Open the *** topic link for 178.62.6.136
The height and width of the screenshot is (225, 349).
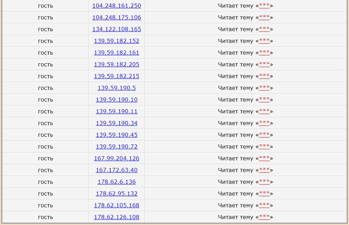point(264,182)
